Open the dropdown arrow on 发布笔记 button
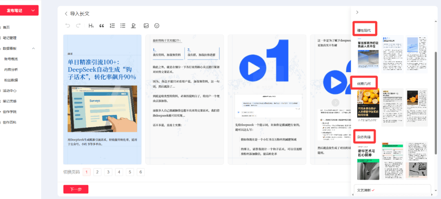The width and height of the screenshot is (441, 199). click(33, 10)
